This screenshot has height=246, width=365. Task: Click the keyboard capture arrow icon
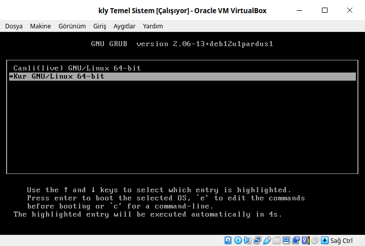click(324, 240)
